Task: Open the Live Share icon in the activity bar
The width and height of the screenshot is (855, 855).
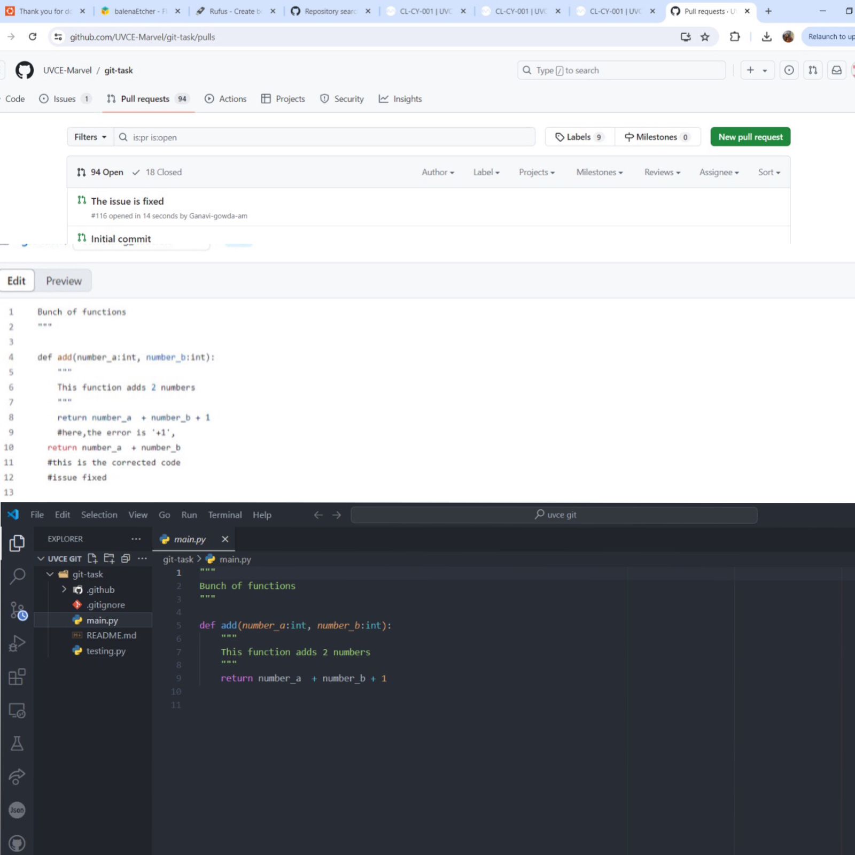Action: point(17,776)
